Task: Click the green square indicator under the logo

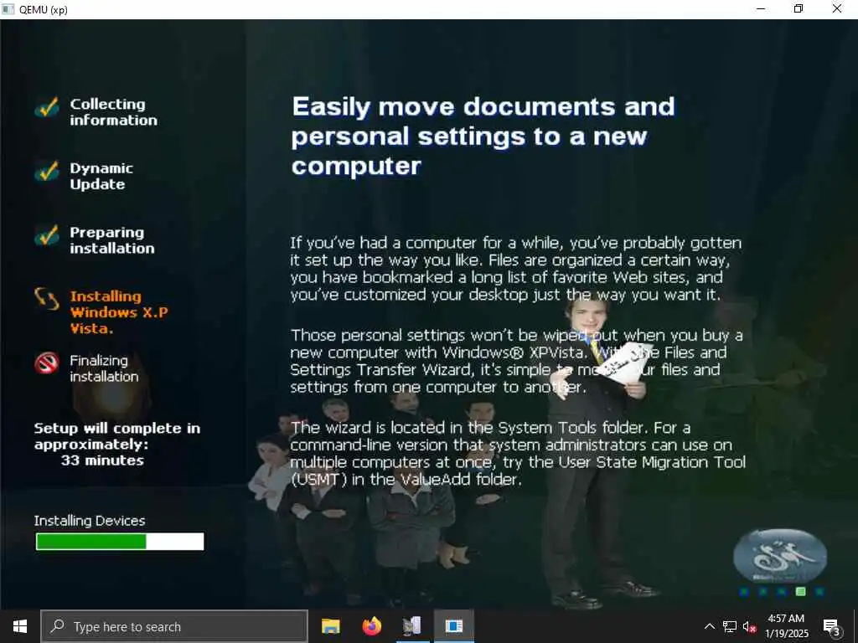Action: tap(800, 592)
